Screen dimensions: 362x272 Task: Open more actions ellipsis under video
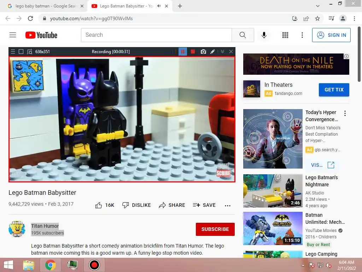228,206
